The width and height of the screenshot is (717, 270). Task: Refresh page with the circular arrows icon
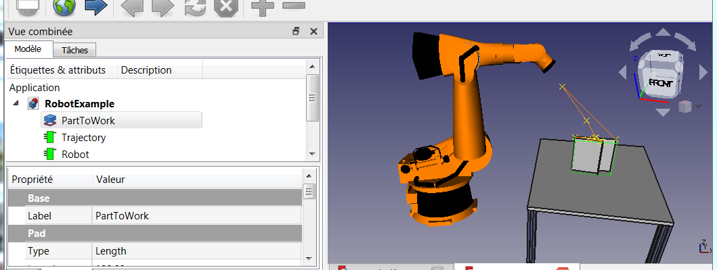click(195, 6)
